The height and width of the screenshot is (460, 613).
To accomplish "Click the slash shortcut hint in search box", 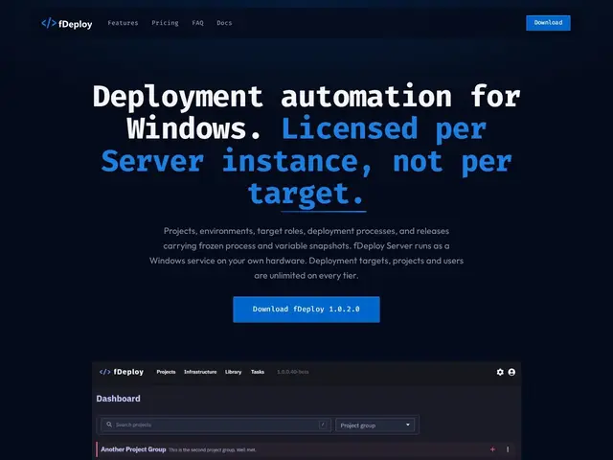I will coord(323,425).
